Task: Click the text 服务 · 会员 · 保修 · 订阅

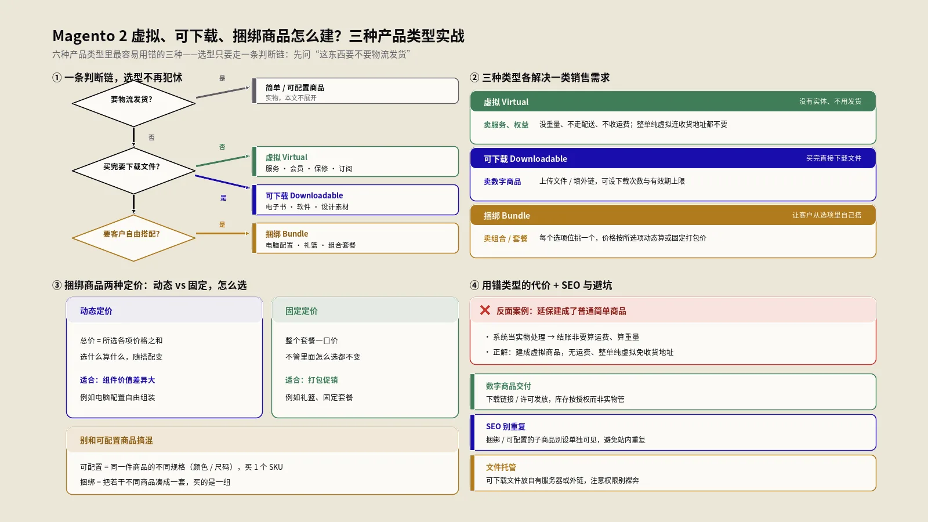Action: [309, 168]
